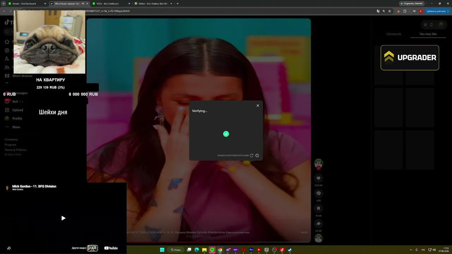452x254 pixels.
Task: Open the Terms & Policies footer link
Action: click(x=16, y=150)
